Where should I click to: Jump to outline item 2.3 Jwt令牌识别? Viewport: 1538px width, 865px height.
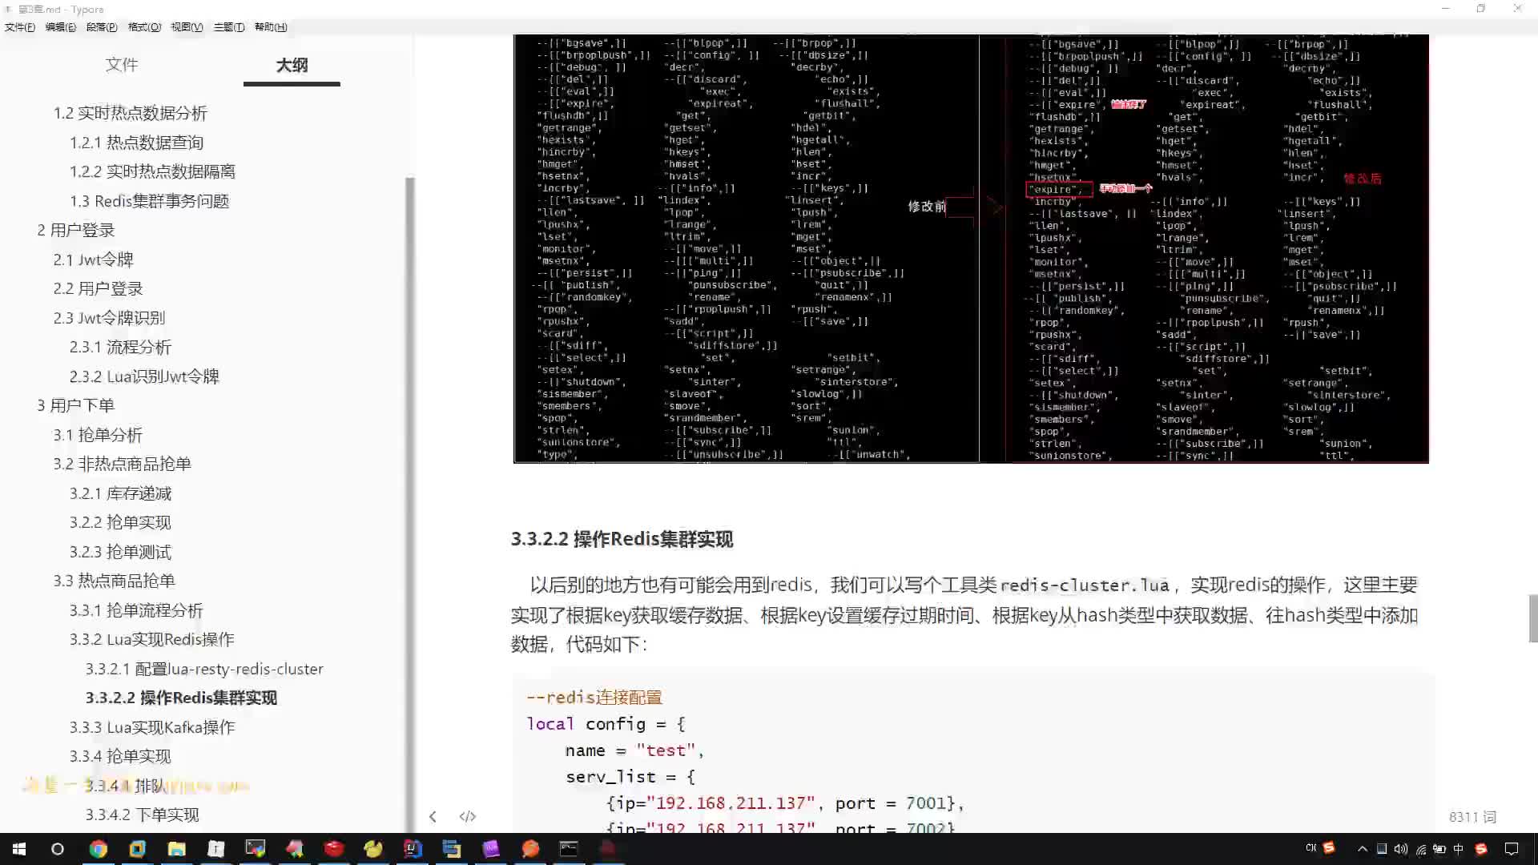point(109,318)
